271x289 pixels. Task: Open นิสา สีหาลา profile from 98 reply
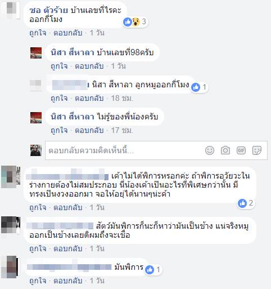[x=73, y=52]
